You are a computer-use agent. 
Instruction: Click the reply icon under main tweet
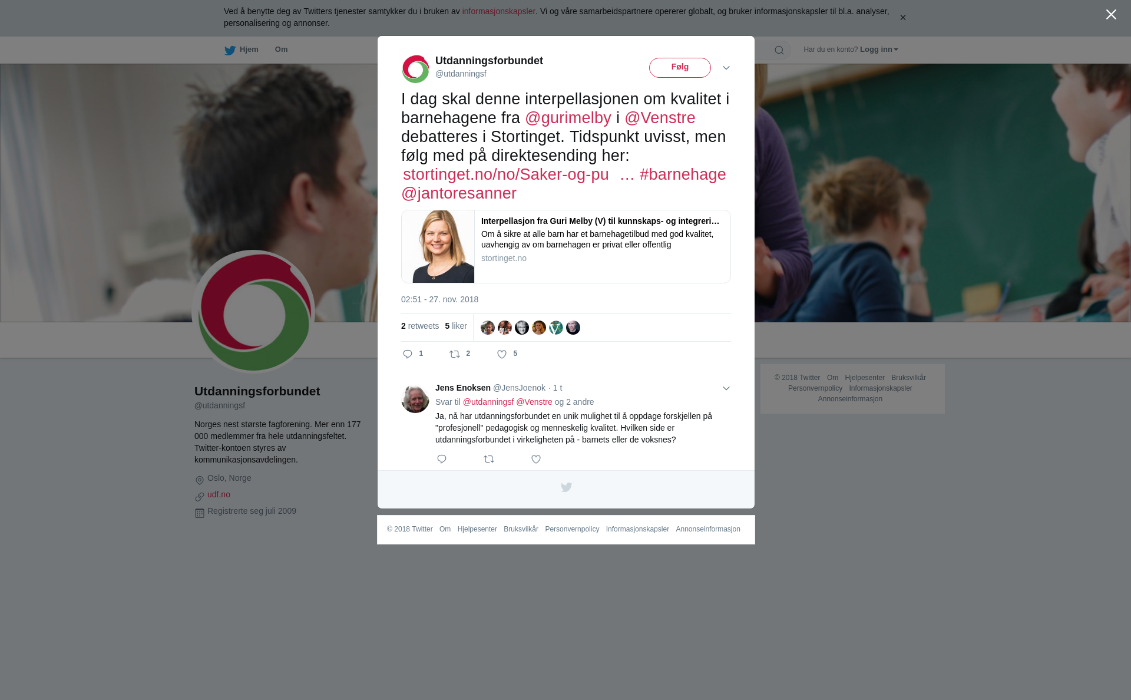coord(408,354)
